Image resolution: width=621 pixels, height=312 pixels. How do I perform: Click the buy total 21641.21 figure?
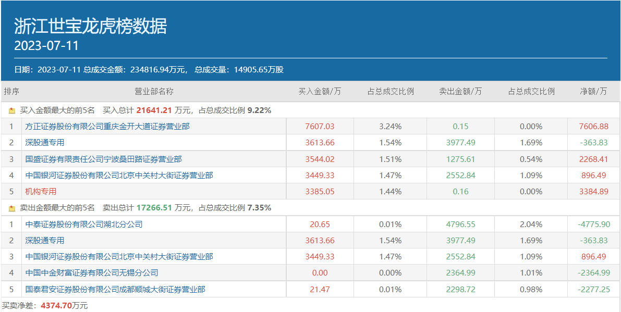tap(154, 110)
